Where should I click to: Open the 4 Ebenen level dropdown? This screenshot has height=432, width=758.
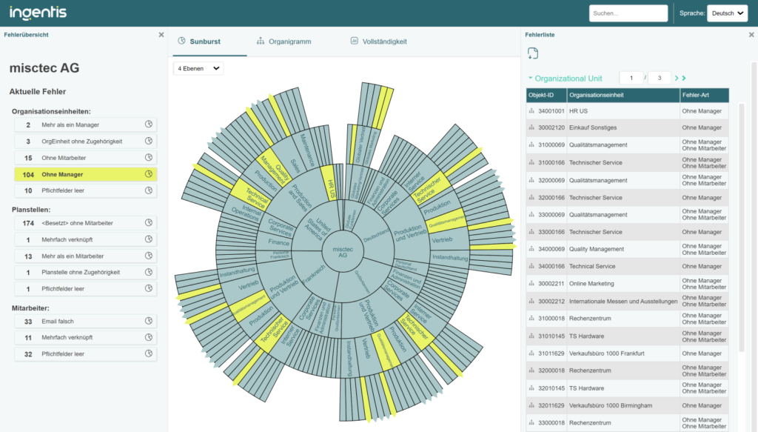pos(198,68)
